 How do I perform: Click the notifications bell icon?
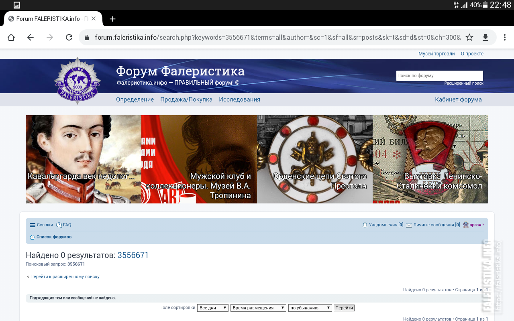pos(365,225)
